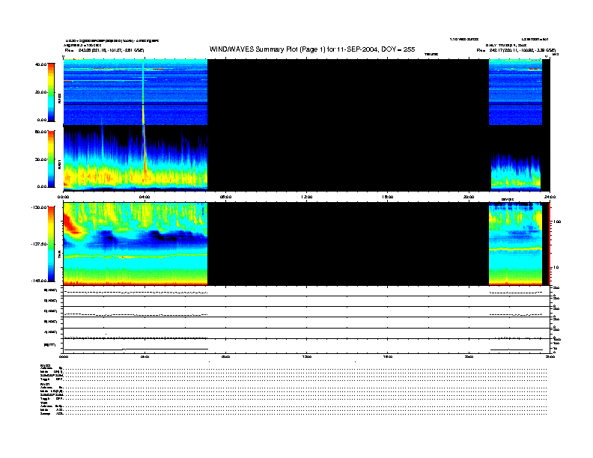
Task: Click the 12:00 tick label below RAD1 panel
Action: (x=305, y=197)
